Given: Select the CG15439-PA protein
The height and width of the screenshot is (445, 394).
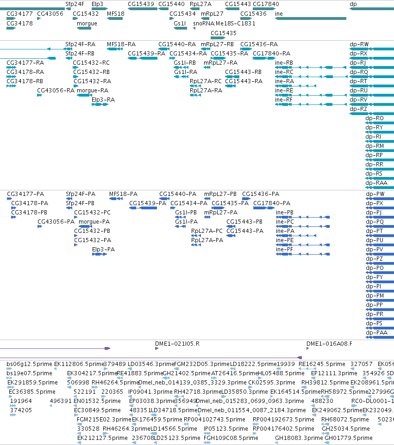Looking at the screenshot, I should (143, 208).
